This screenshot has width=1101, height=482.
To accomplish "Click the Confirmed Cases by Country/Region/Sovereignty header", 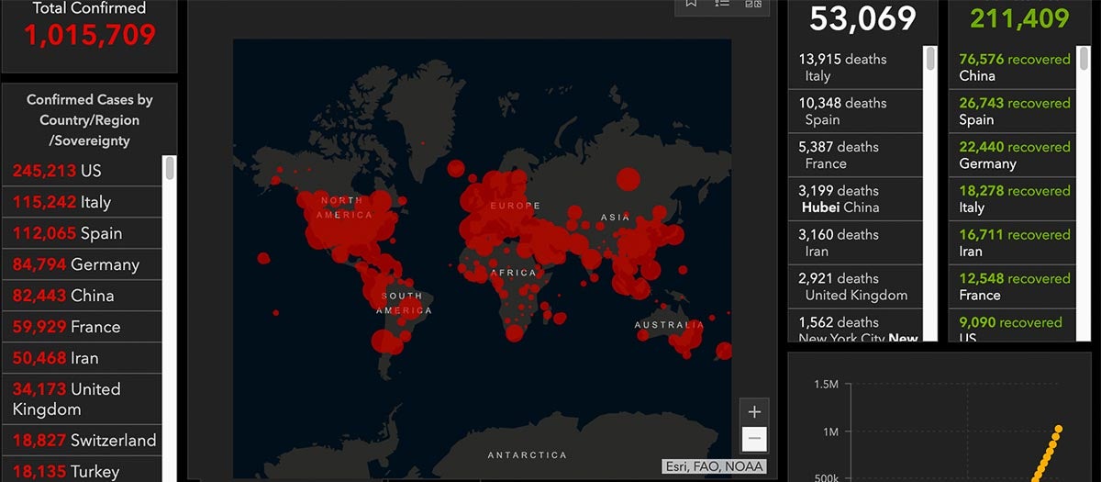I will tap(89, 120).
